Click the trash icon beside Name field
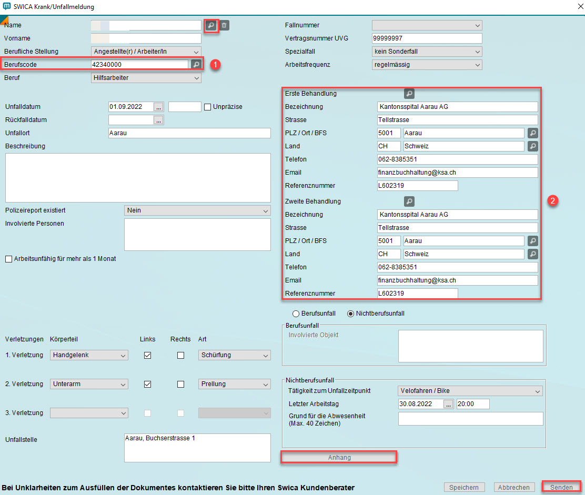The width and height of the screenshot is (585, 495). [x=224, y=25]
